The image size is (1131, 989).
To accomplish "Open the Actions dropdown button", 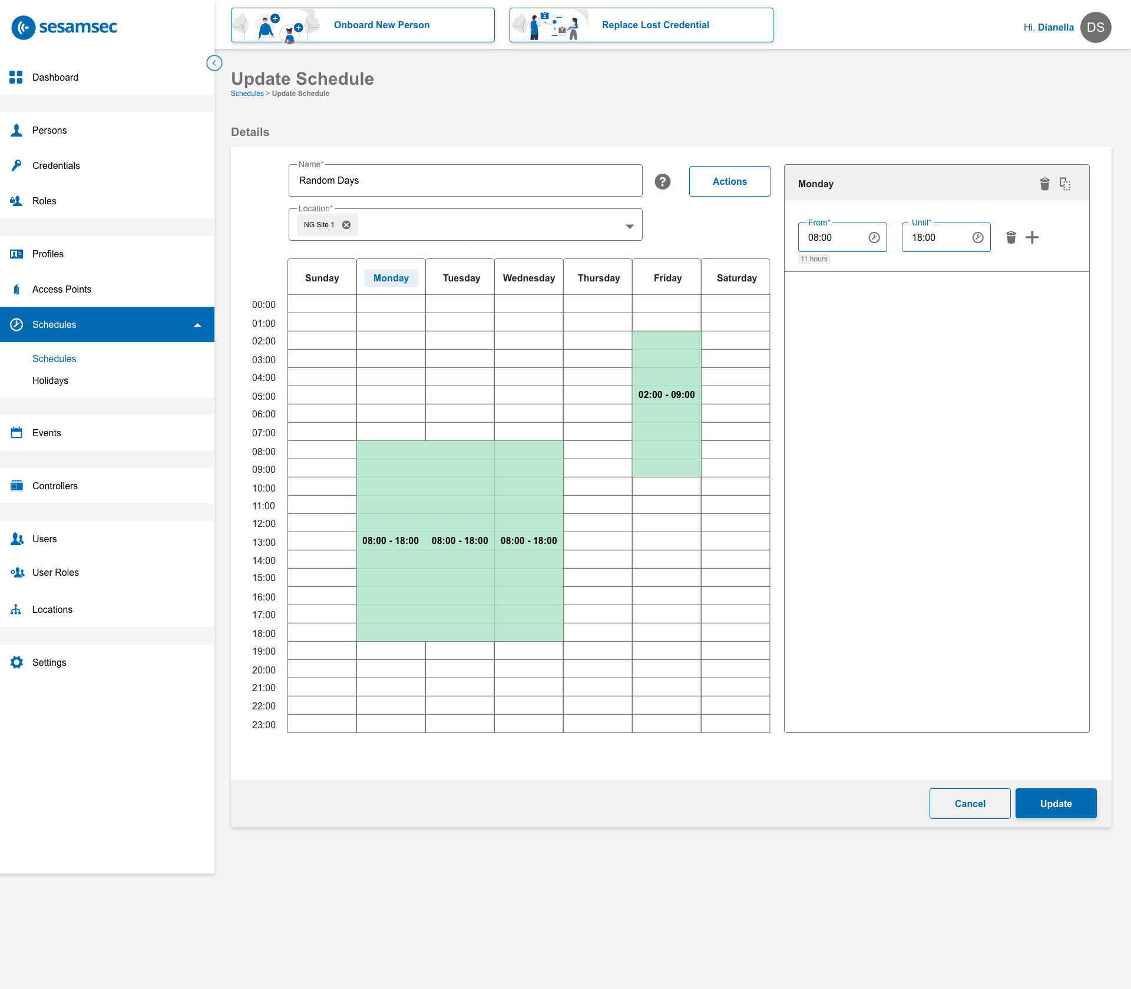I will click(729, 181).
